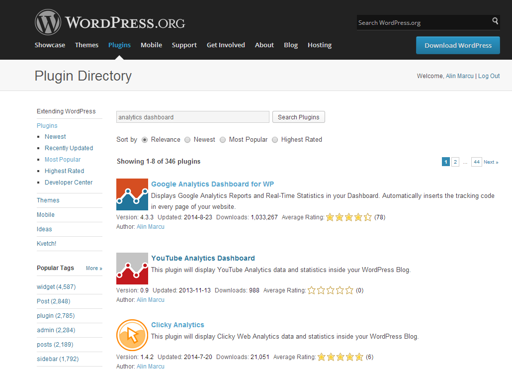Open the YouTube Analytics Dashboard plugin icon
The image size is (512, 371).
click(x=132, y=269)
